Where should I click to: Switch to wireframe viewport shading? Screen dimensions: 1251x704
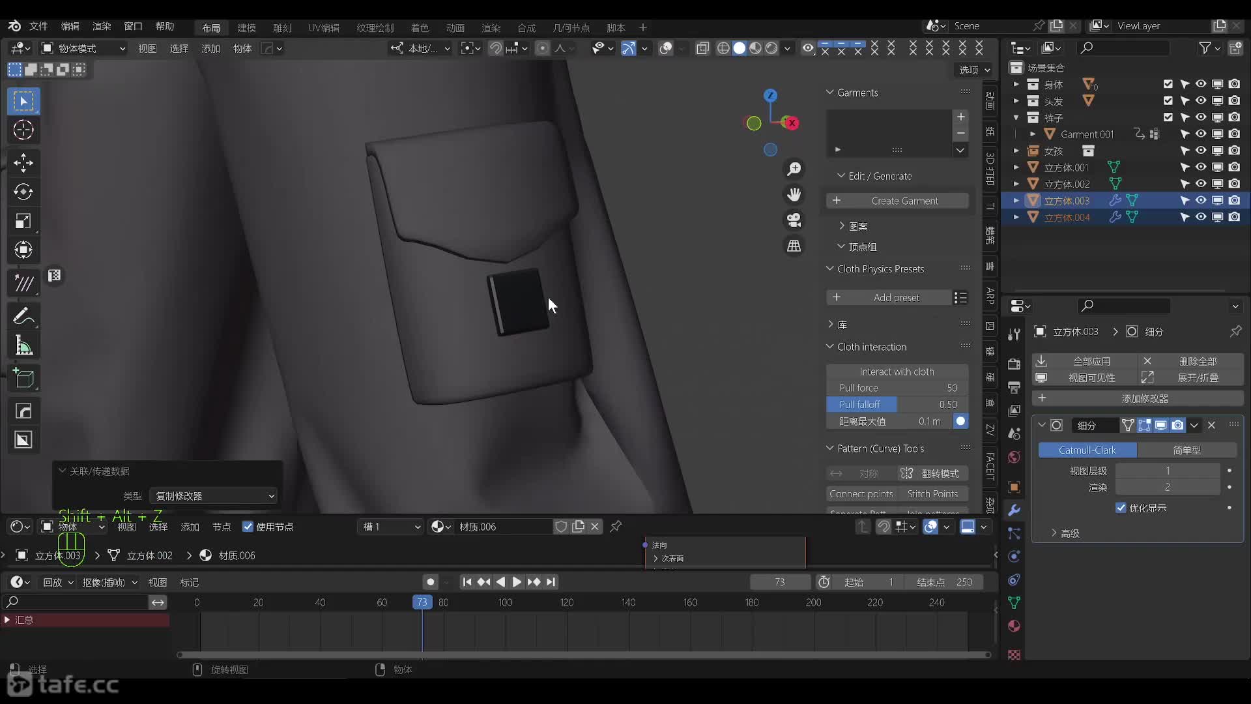(723, 48)
